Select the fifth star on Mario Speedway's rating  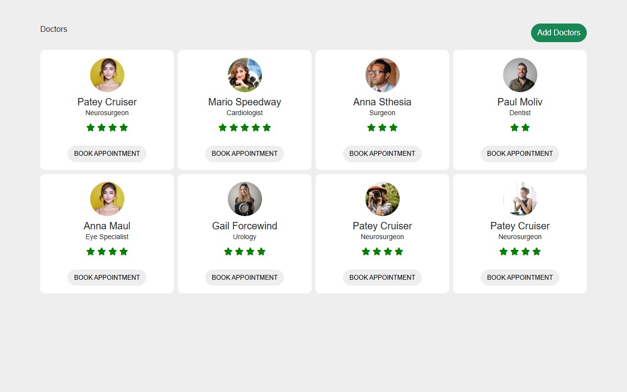tap(266, 127)
